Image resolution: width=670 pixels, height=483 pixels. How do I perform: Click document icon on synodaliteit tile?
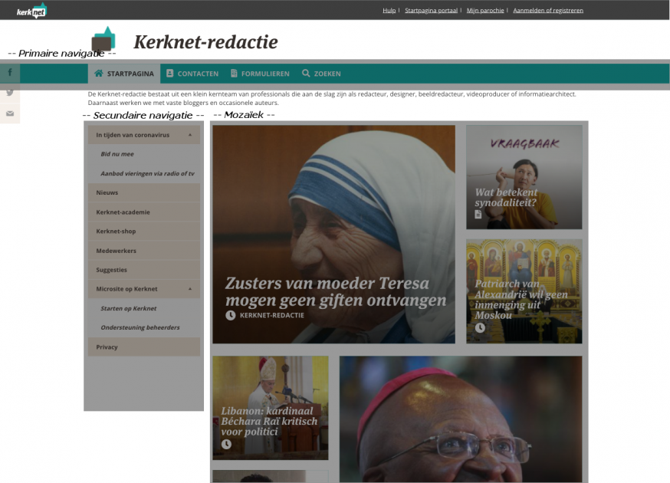[478, 214]
